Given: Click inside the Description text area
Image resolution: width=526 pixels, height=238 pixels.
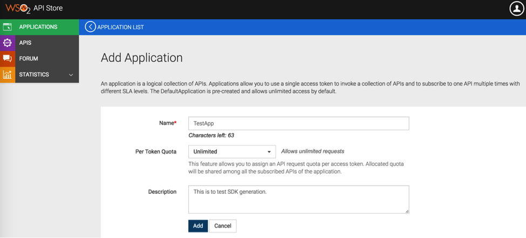Looking at the screenshot, I should (x=298, y=199).
